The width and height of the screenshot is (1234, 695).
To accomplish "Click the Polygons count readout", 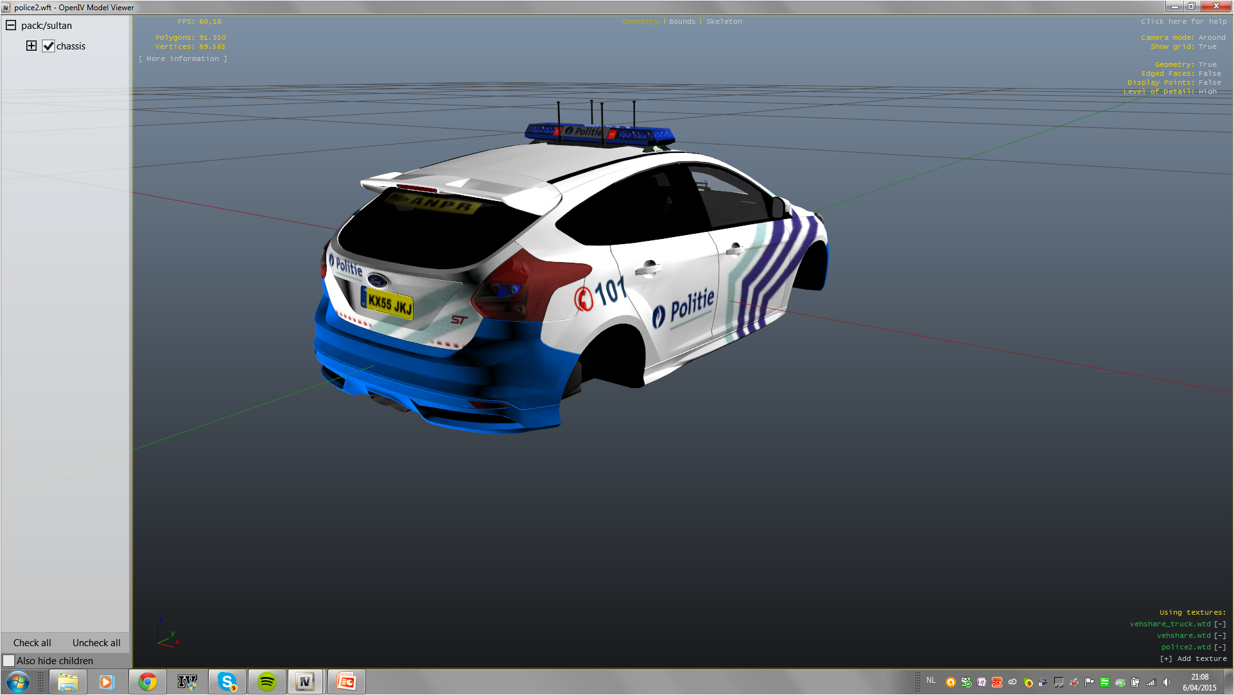I will click(190, 38).
